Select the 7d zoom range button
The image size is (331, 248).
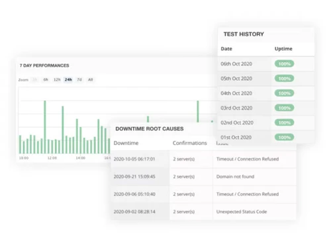79,79
